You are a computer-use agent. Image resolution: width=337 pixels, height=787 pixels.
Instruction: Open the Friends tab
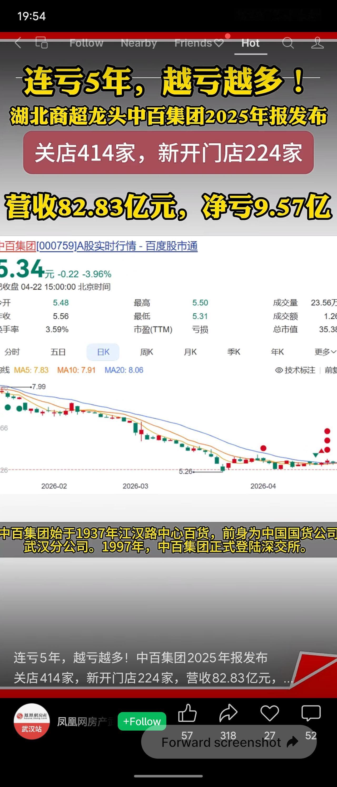[x=199, y=43]
